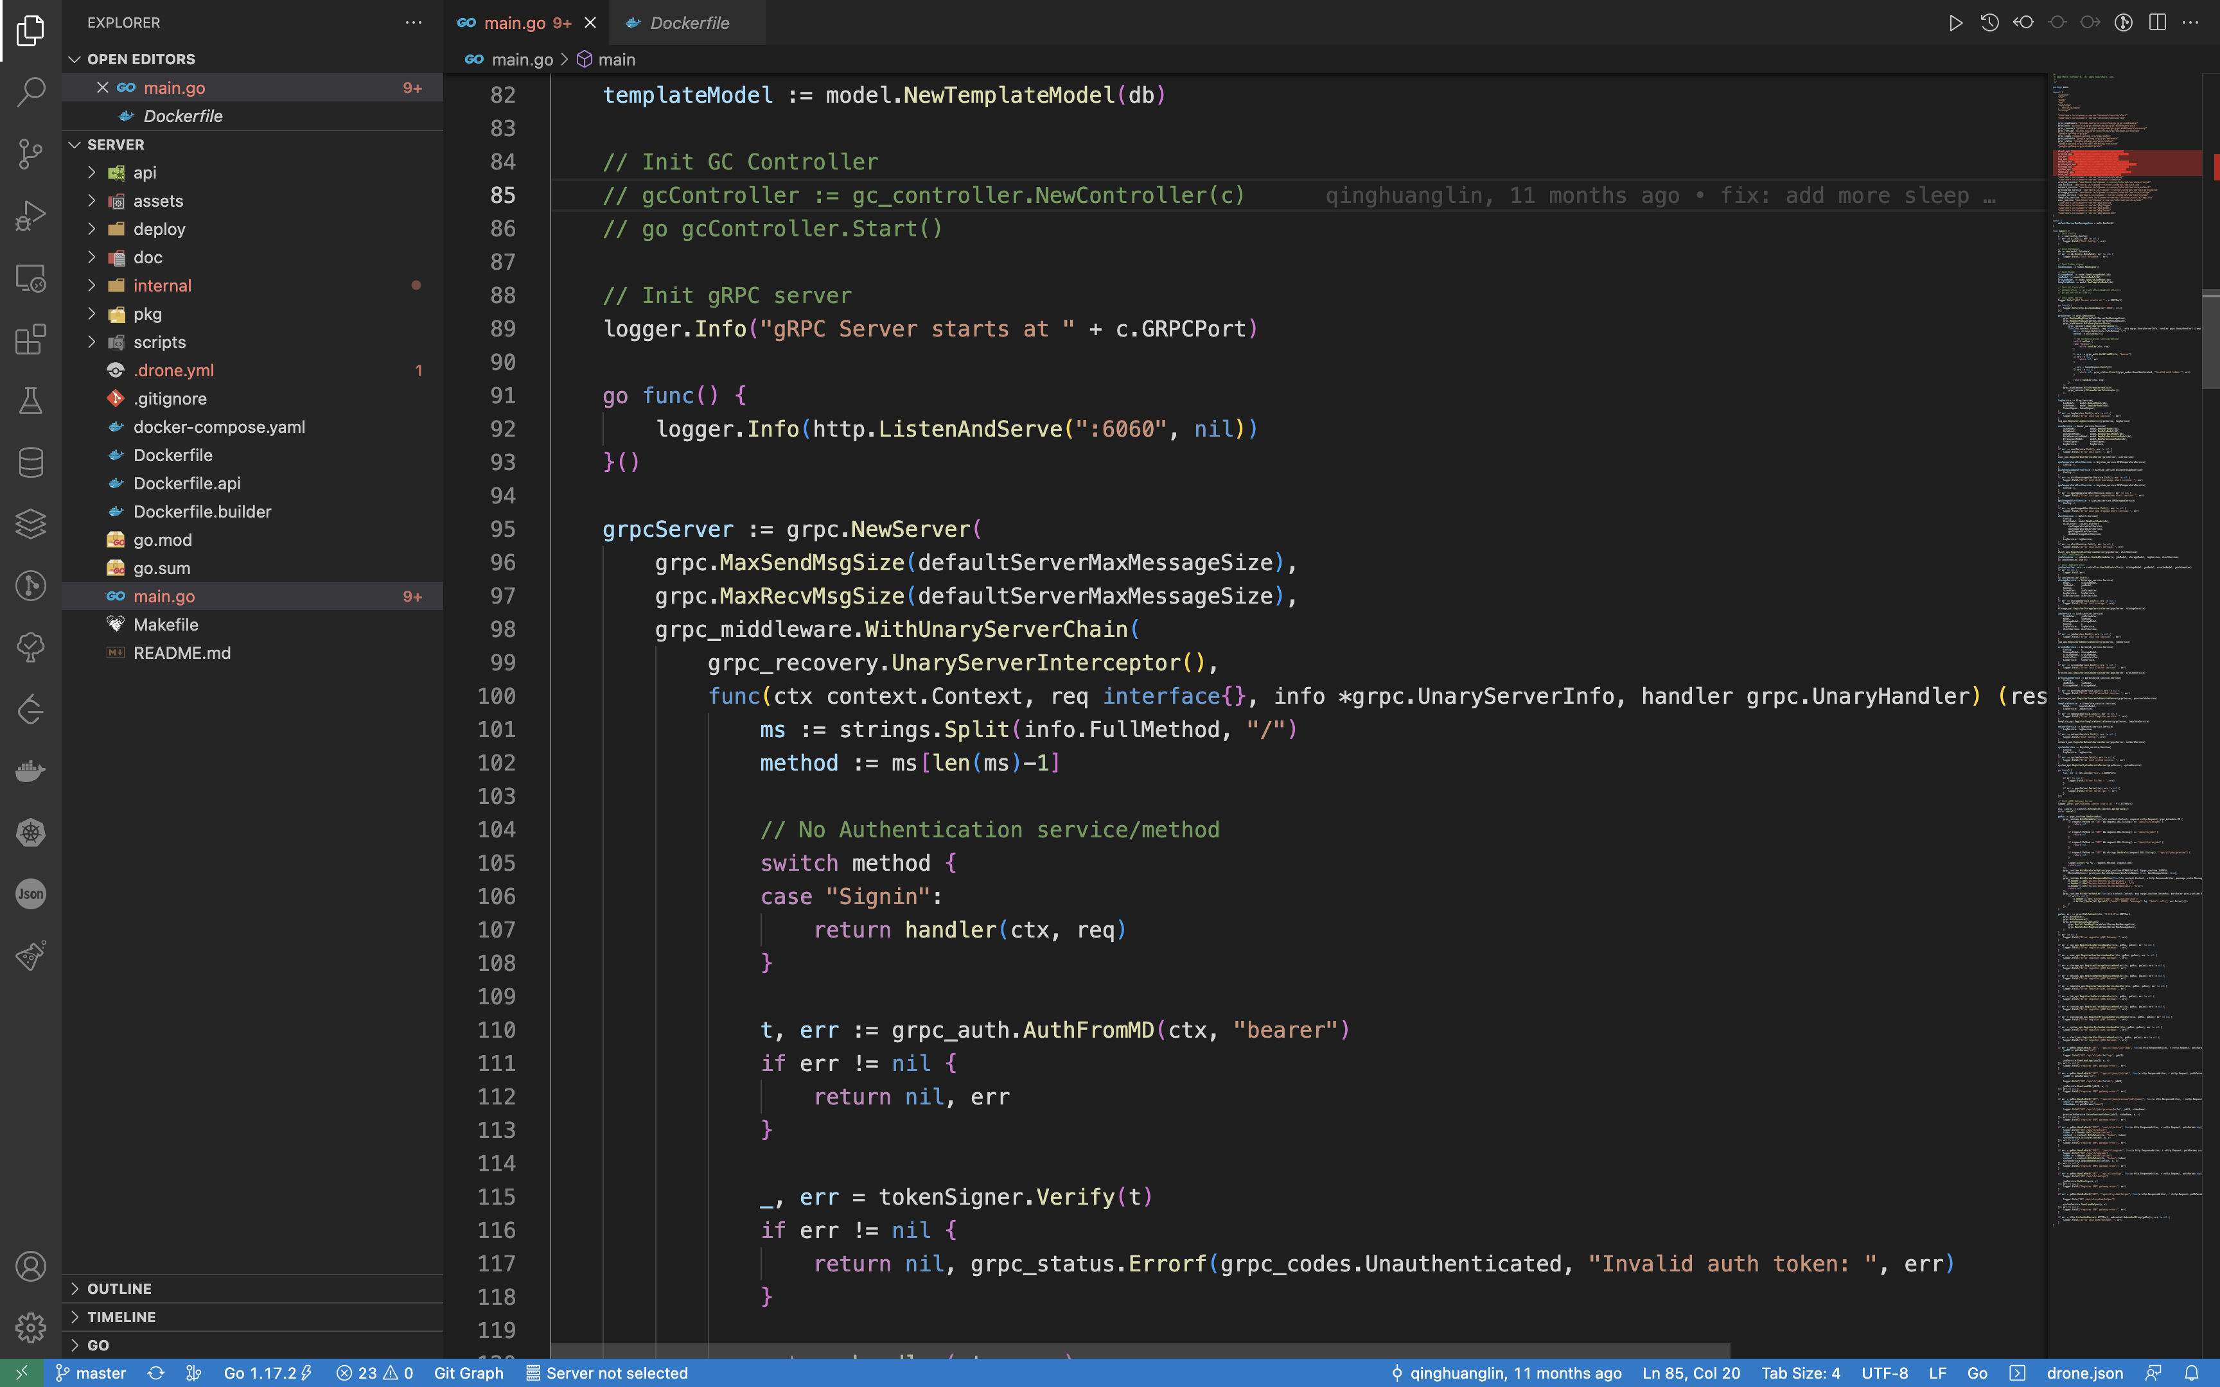Click Server not selected status item
The height and width of the screenshot is (1387, 2220).
606,1372
